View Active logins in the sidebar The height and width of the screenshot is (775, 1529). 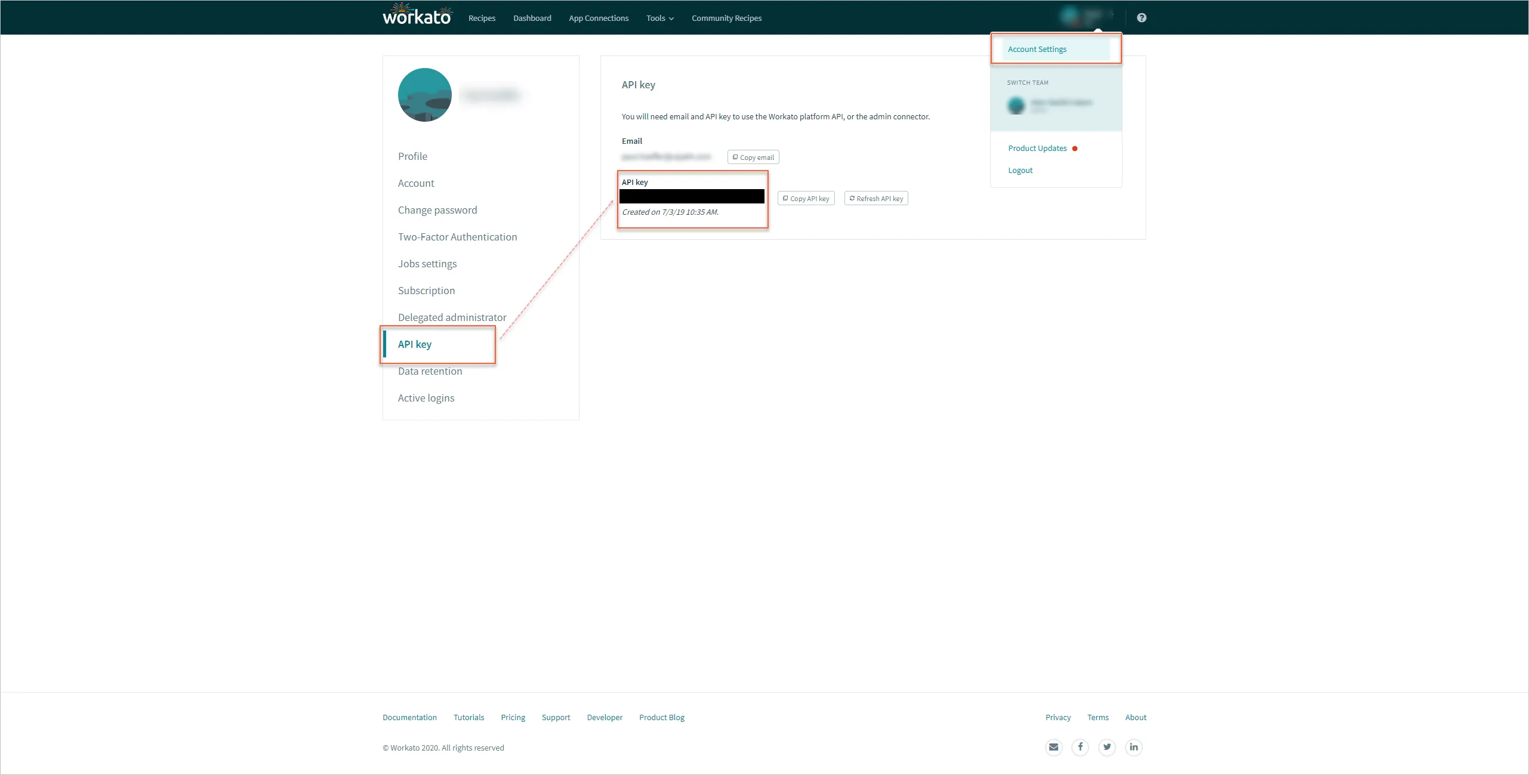[x=426, y=398]
